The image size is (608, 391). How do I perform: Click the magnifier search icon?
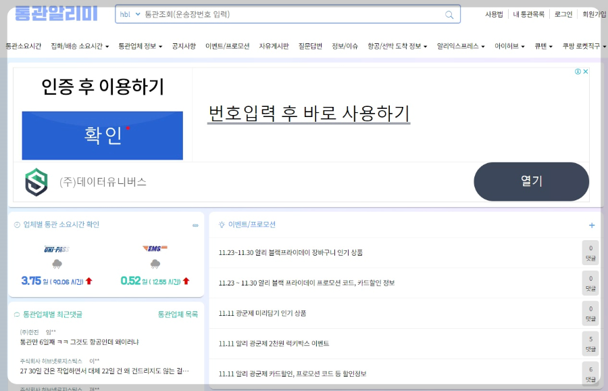click(449, 15)
